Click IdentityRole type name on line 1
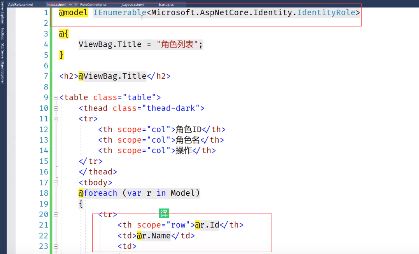The width and height of the screenshot is (419, 254). pos(326,12)
